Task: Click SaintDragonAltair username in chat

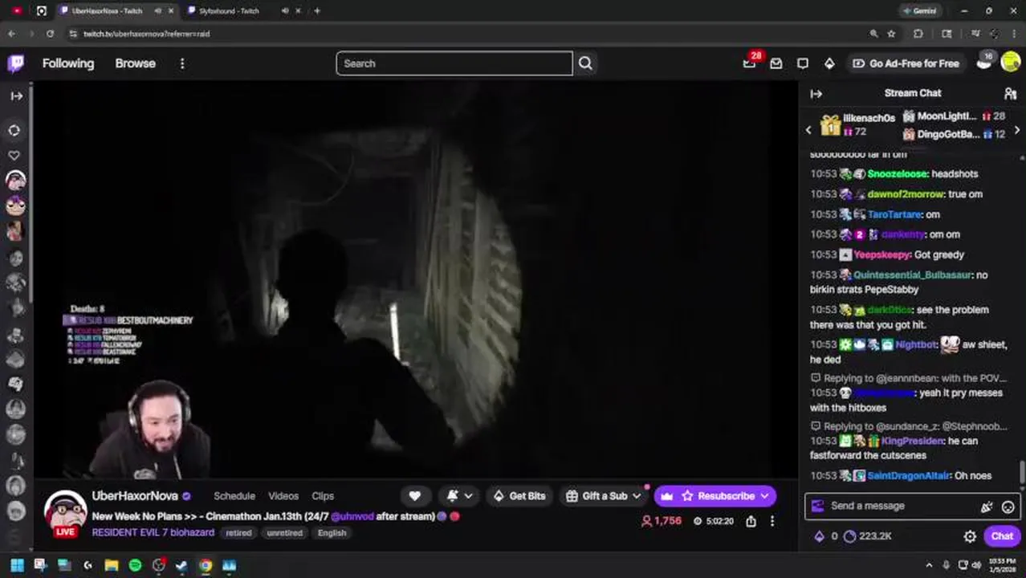Action: pyautogui.click(x=908, y=476)
